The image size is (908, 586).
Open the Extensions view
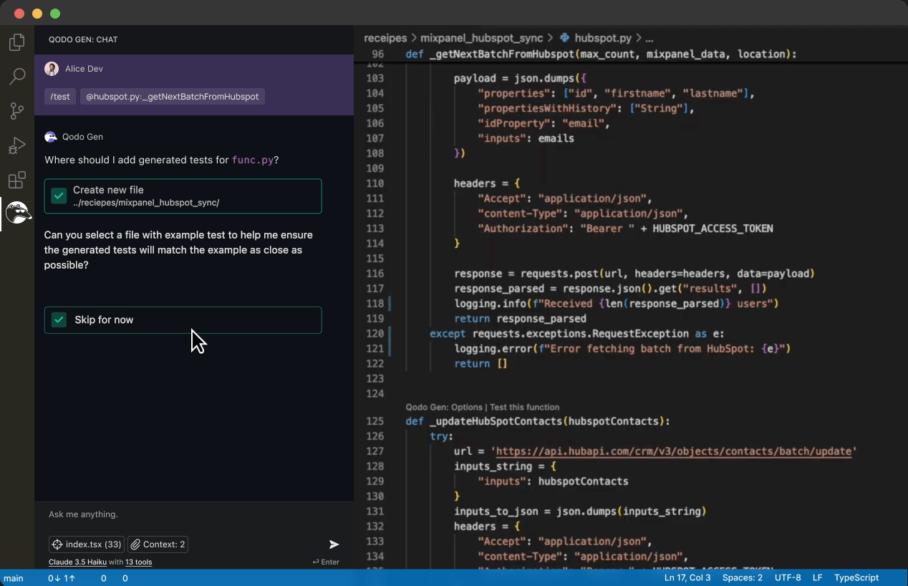[17, 179]
